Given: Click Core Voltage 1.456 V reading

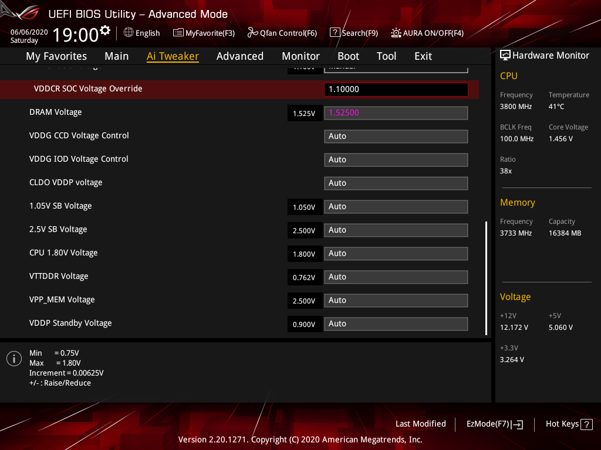Looking at the screenshot, I should 561,139.
